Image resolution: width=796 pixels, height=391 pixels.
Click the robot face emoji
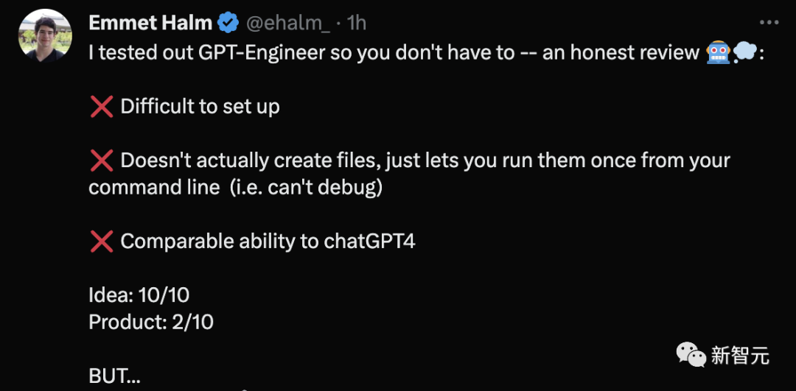point(719,52)
